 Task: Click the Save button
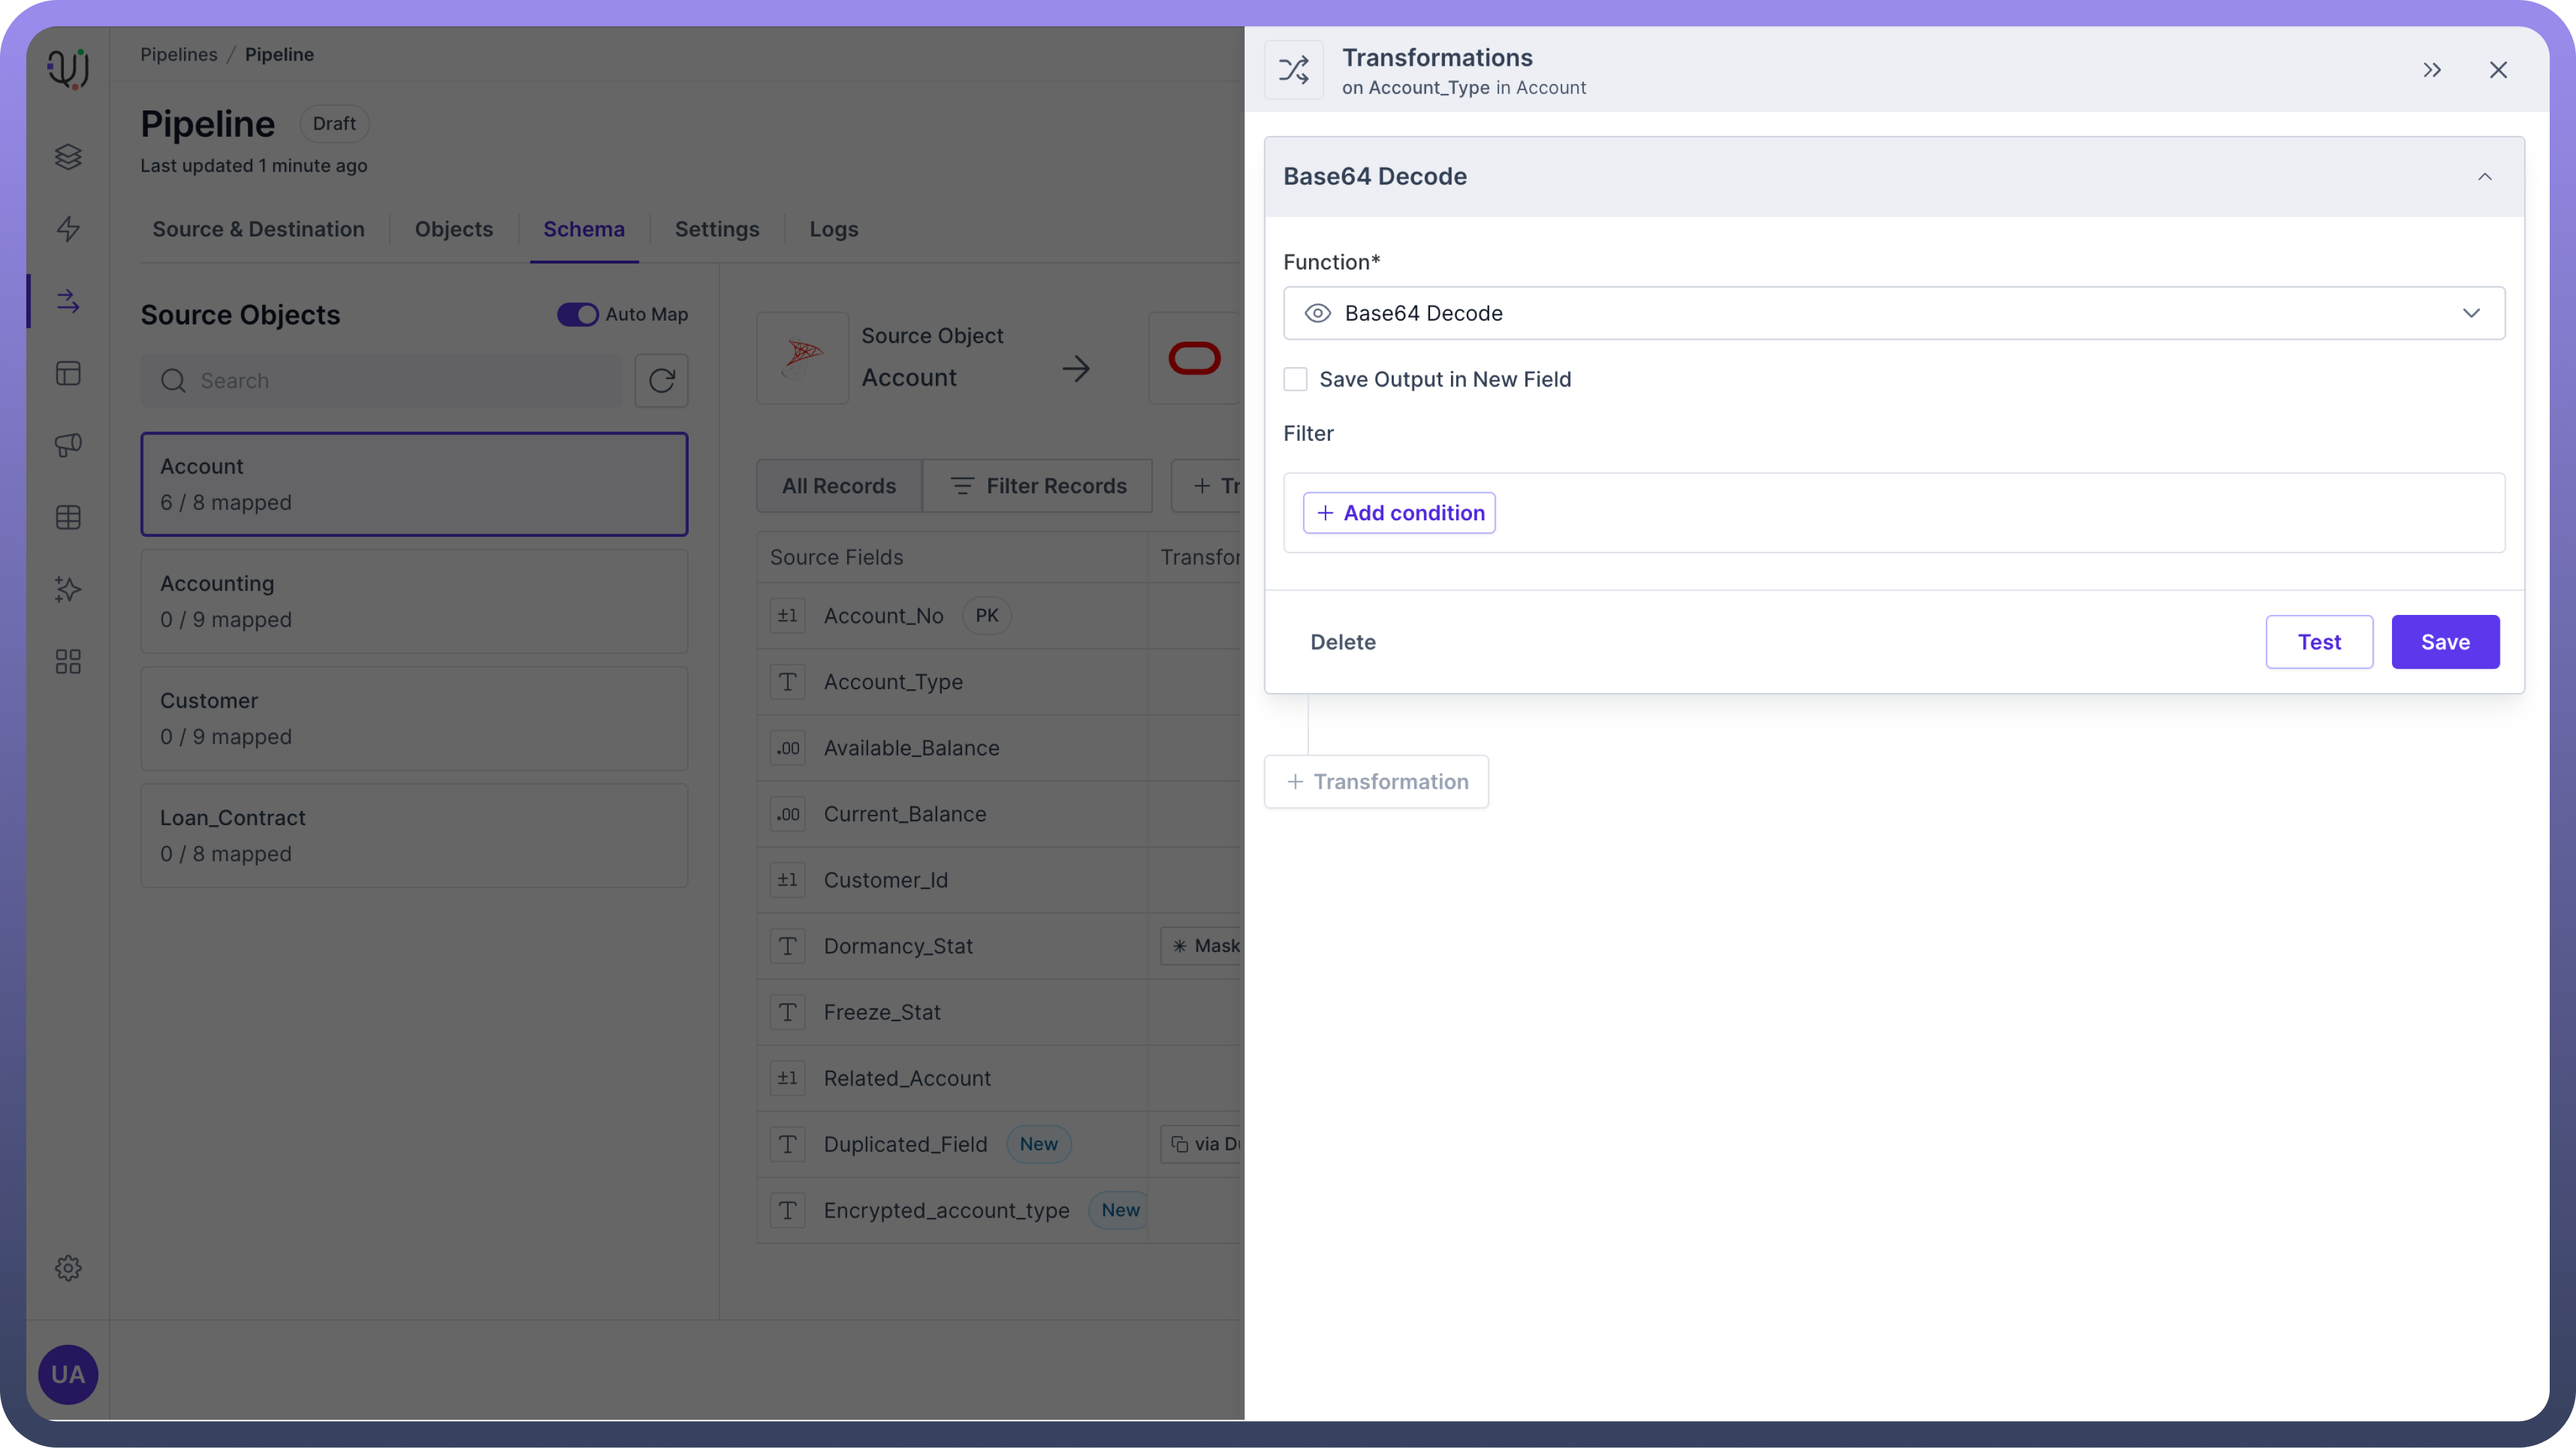pos(2444,642)
